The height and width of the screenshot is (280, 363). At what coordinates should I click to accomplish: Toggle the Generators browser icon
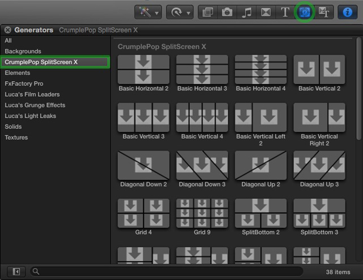coord(305,12)
